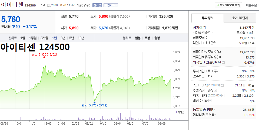Viewport: 259px width, 130px height.
Task: Open help icon beside 배당수익률
Action: (x=210, y=101)
